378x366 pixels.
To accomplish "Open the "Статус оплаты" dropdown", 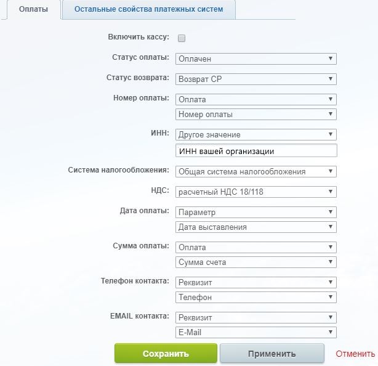I will (x=256, y=59).
